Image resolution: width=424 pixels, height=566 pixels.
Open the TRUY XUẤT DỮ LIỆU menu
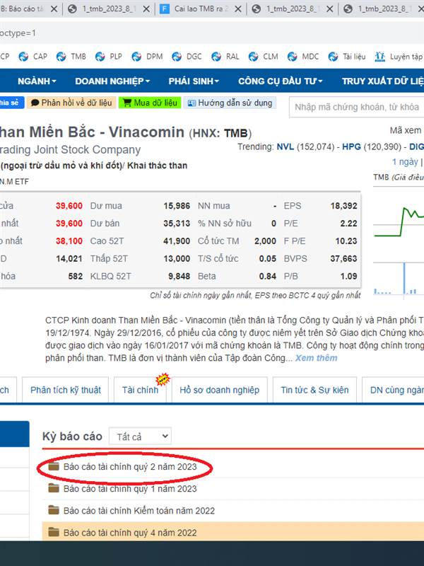(x=382, y=81)
